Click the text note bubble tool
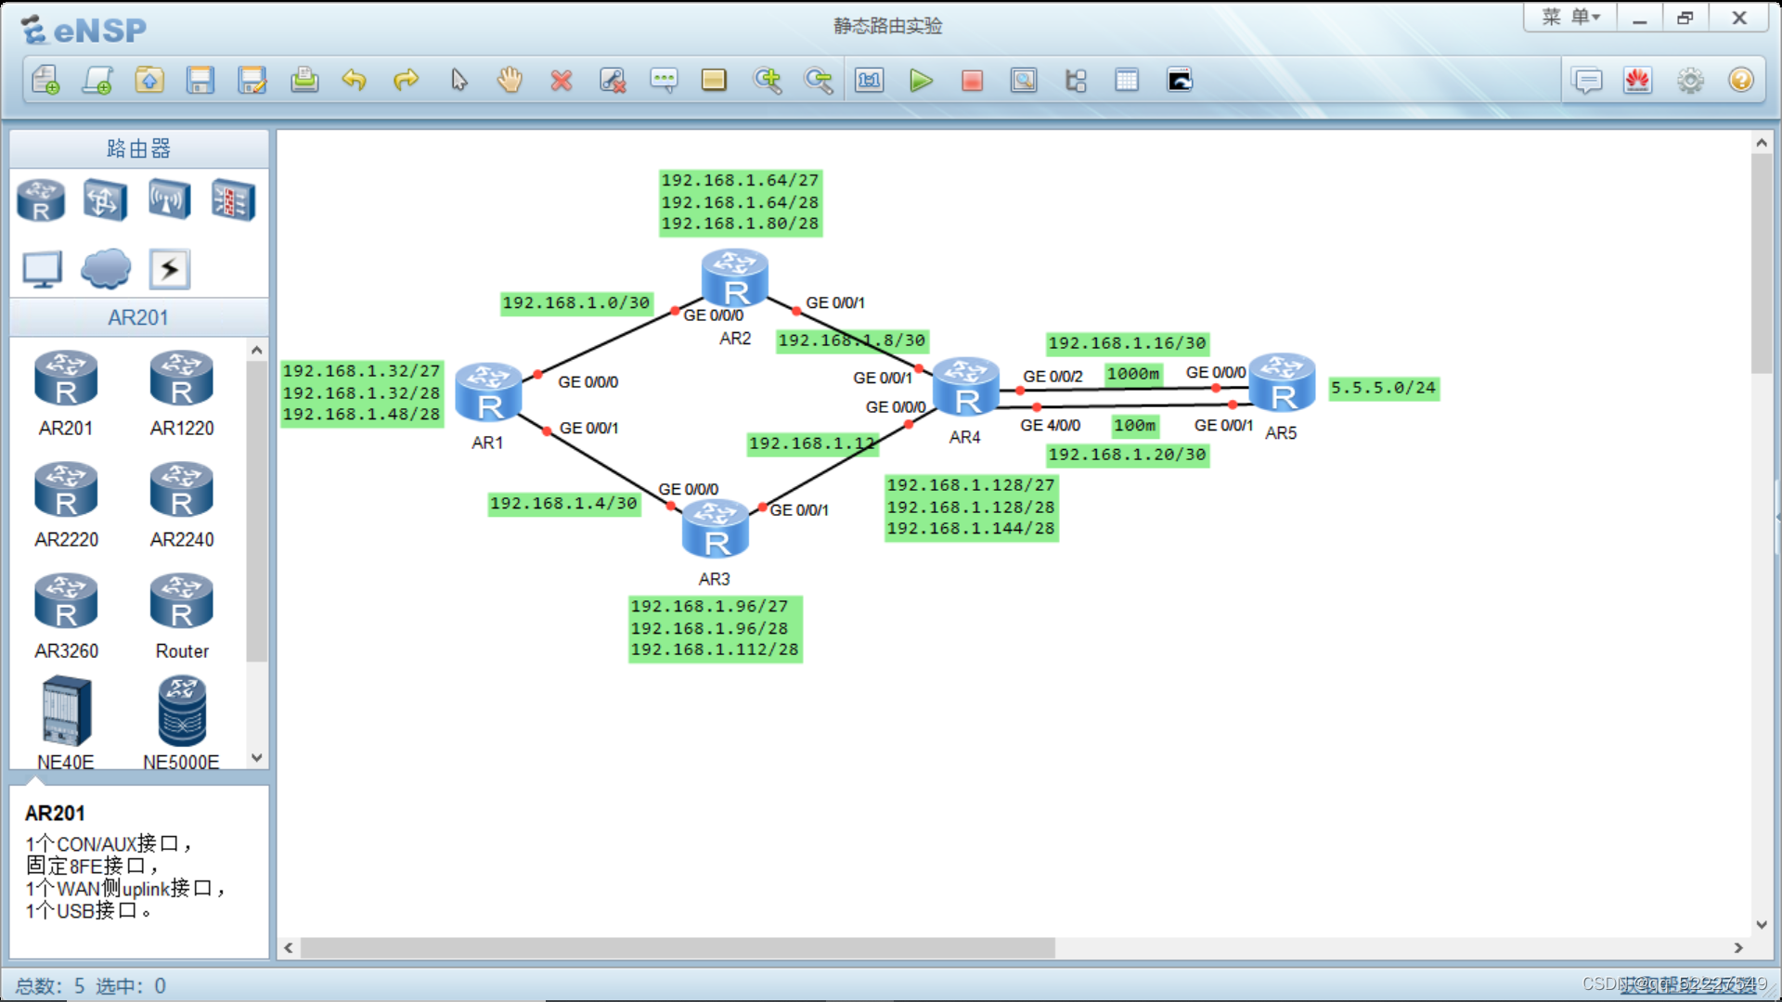The image size is (1782, 1002). click(664, 81)
